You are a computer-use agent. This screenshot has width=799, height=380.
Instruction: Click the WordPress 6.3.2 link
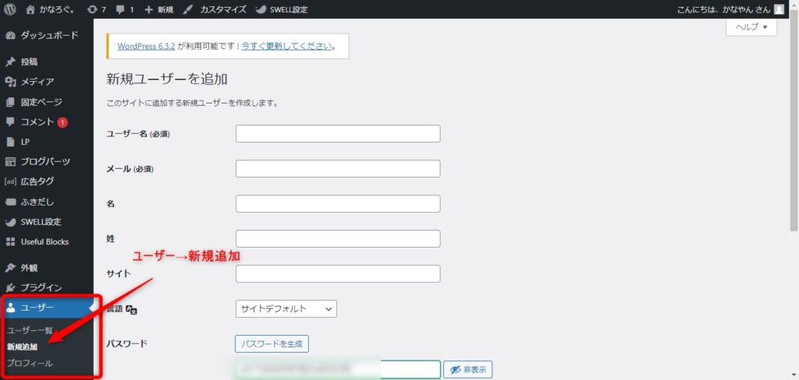pyautogui.click(x=146, y=46)
